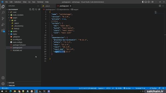Click wagmi in the breadcrumb
The width and height of the screenshot is (166, 93).
pos(76,10)
